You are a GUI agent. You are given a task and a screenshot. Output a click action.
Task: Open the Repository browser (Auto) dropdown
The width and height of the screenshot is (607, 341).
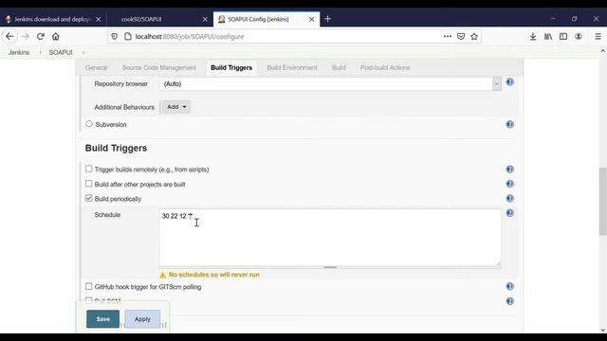pos(330,84)
